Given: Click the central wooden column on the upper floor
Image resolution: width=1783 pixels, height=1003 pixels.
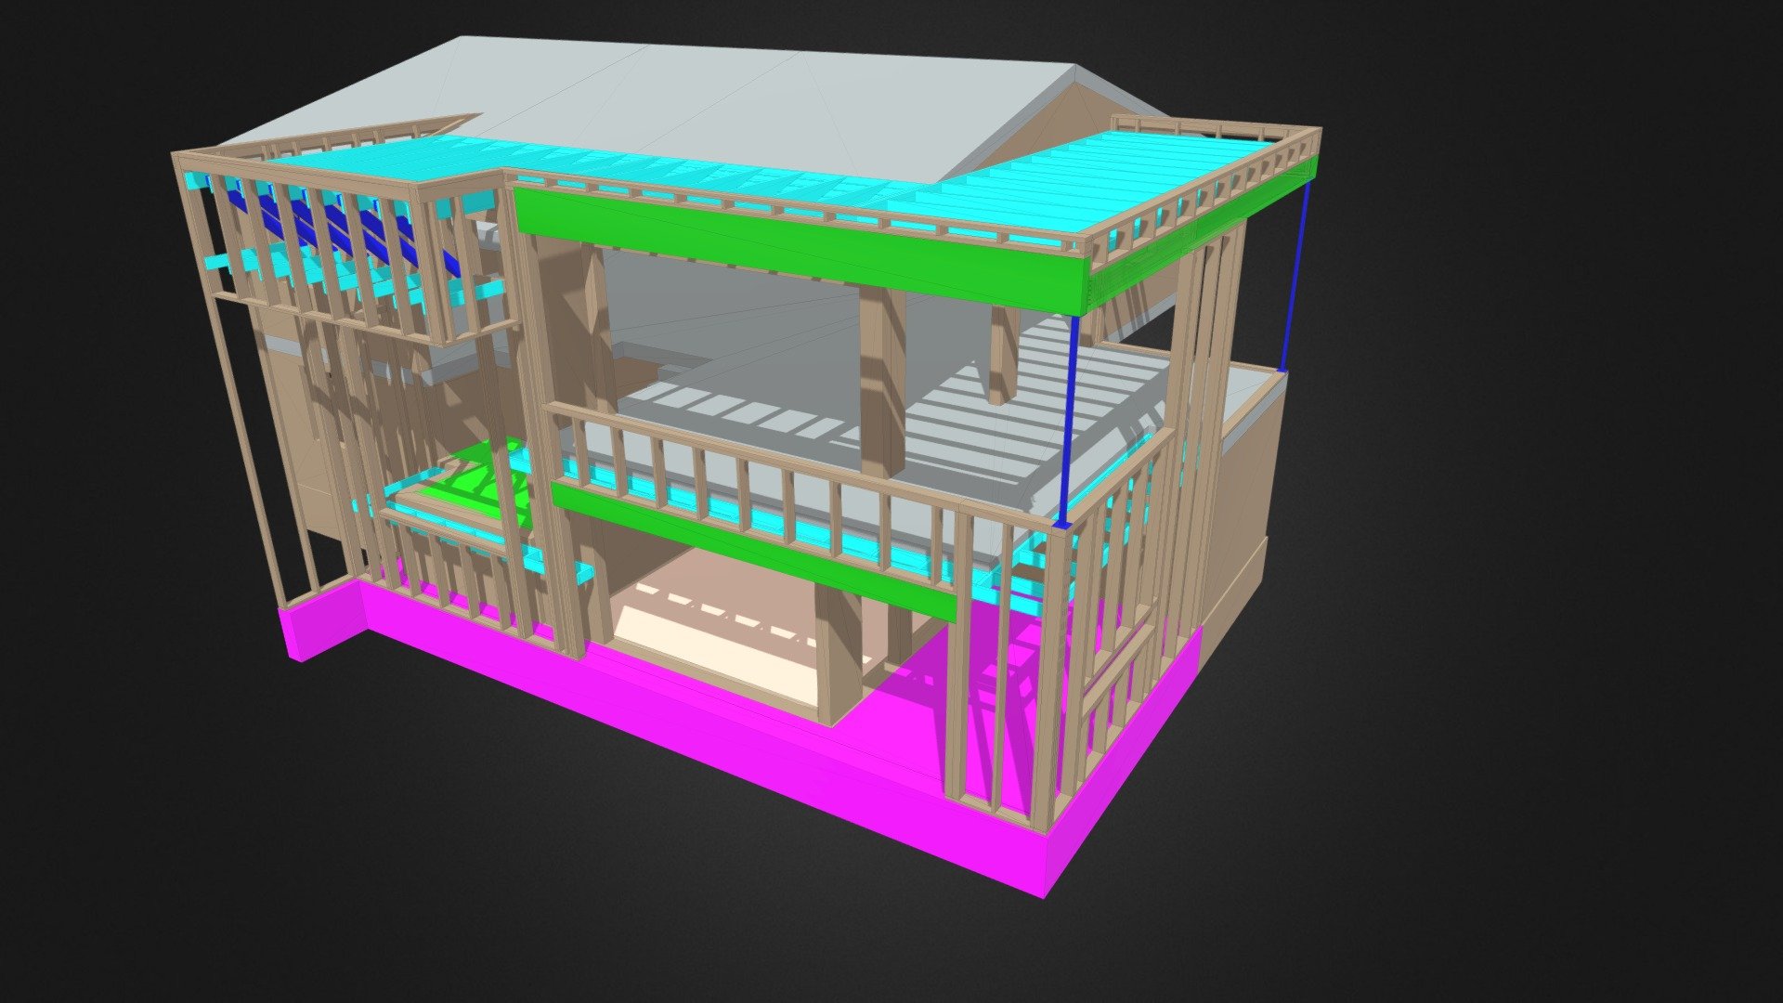Looking at the screenshot, I should click(882, 381).
